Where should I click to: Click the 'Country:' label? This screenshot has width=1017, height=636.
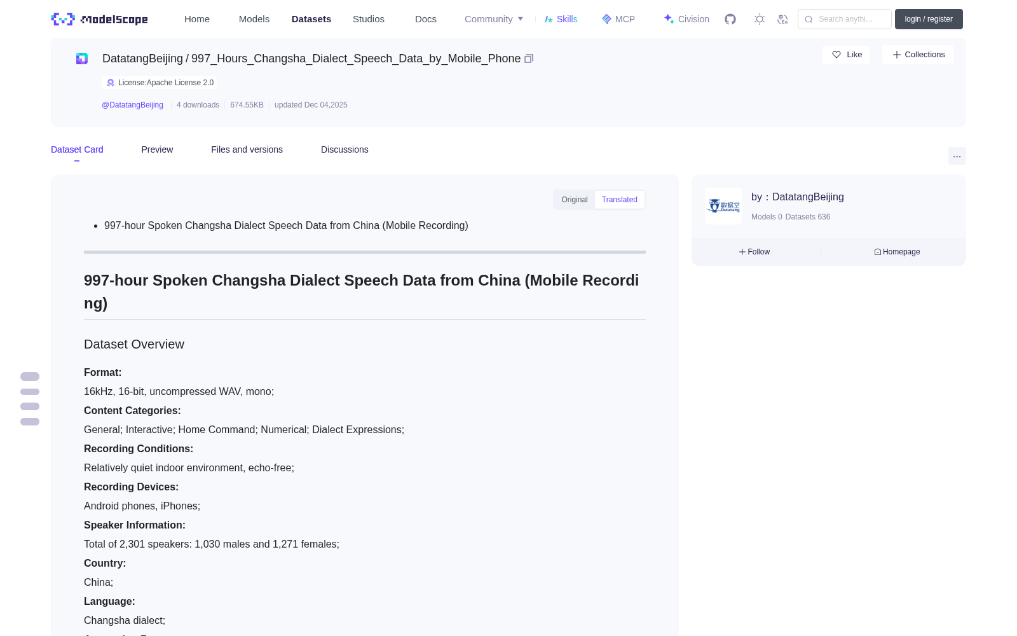105,563
